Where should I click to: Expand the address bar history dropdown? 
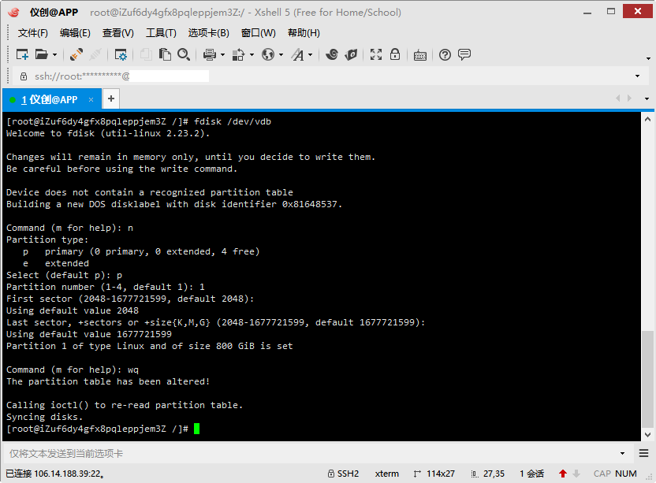coord(637,76)
